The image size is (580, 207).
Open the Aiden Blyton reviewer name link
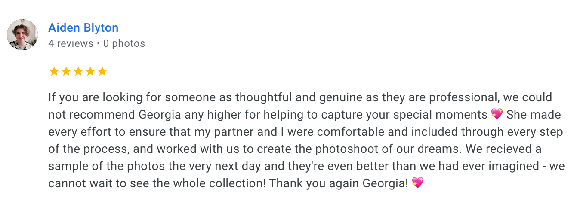coord(83,28)
